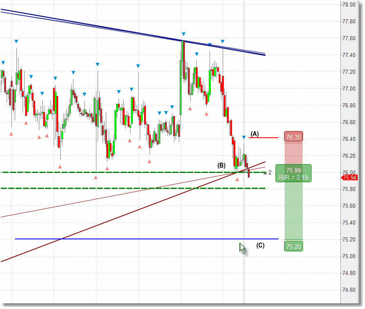Click the blue down-arrow swing marker above the (A) line
Screen dimensions: 365x309
click(x=244, y=138)
